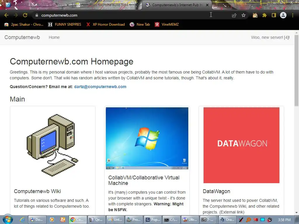Reload the computernewb.com page
The image size is (299, 224).
pyautogui.click(x=25, y=15)
